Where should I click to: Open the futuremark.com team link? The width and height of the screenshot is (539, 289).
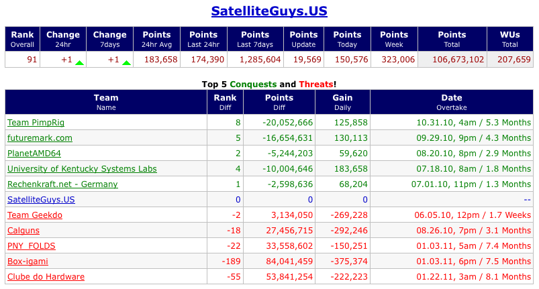(40, 138)
